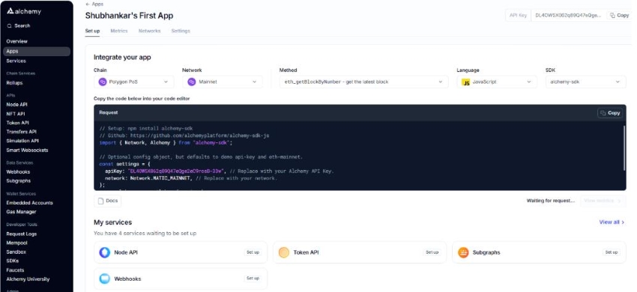637x292 pixels.
Task: Open View all services link
Action: point(612,222)
